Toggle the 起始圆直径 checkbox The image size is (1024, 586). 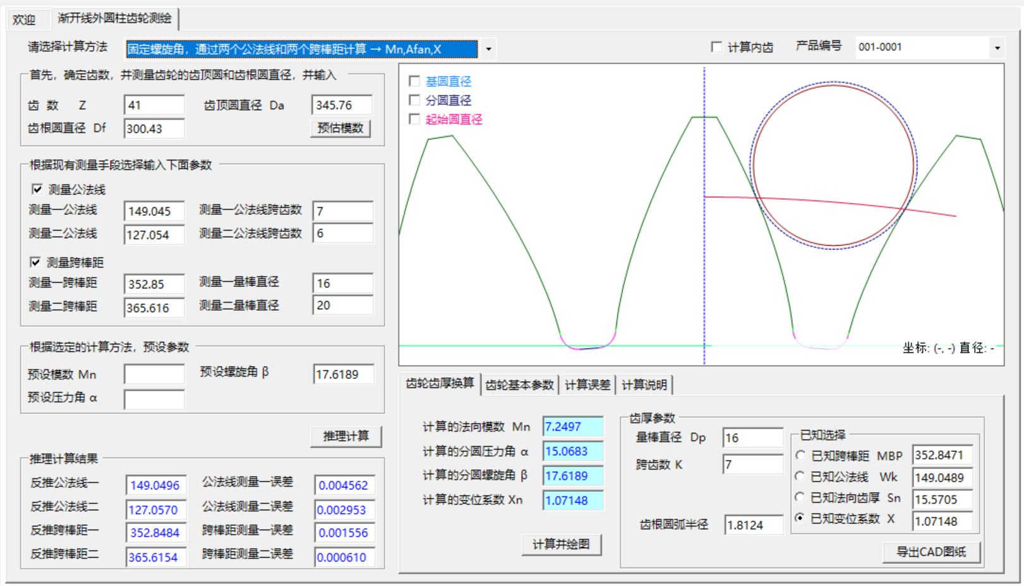pyautogui.click(x=415, y=119)
